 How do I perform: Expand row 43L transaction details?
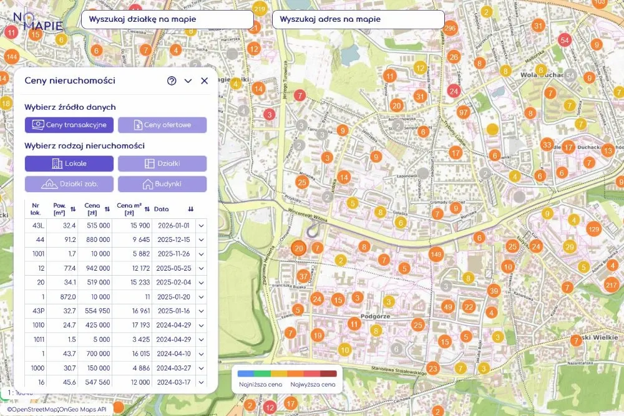(x=202, y=226)
